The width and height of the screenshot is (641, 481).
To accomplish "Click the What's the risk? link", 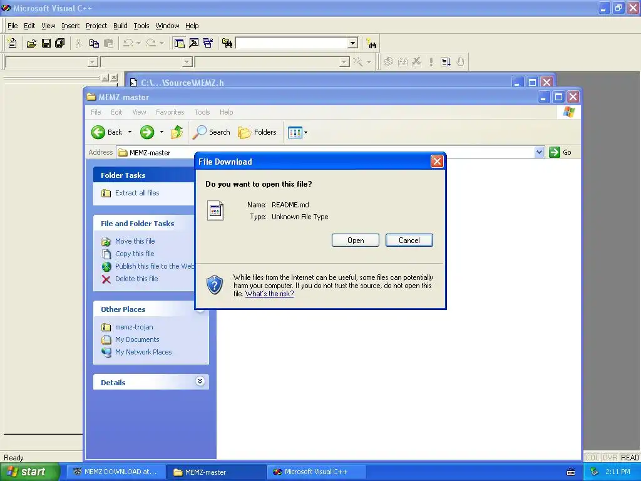I will coord(269,294).
